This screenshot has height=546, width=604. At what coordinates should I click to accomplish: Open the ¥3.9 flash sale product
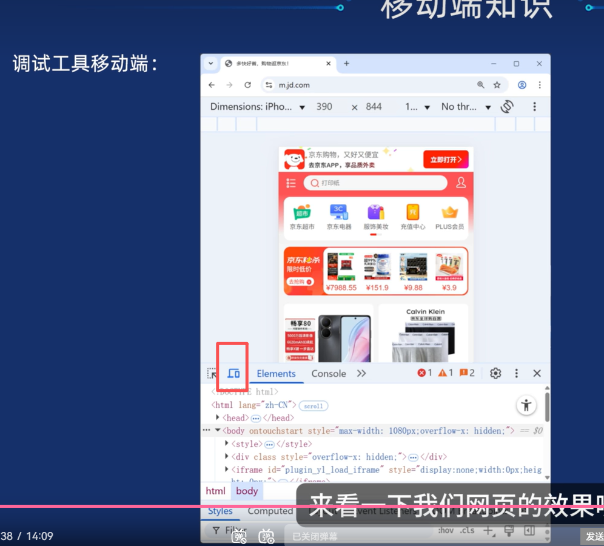449,272
